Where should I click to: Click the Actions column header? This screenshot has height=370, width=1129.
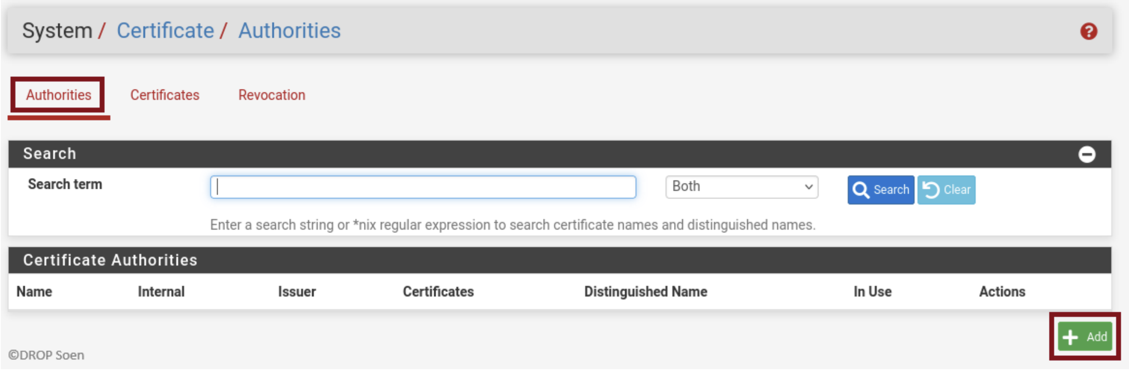click(1002, 291)
